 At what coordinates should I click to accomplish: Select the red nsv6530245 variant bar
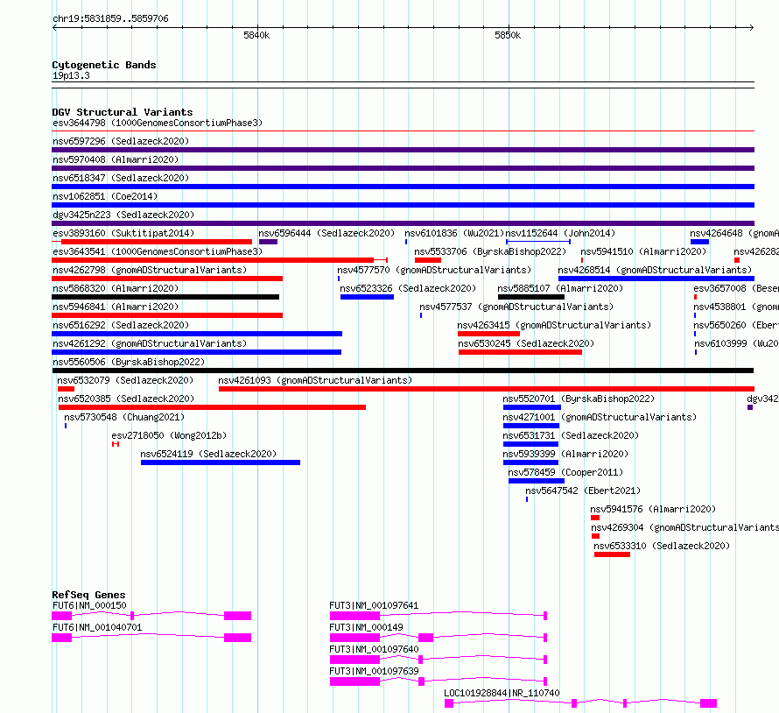520,352
